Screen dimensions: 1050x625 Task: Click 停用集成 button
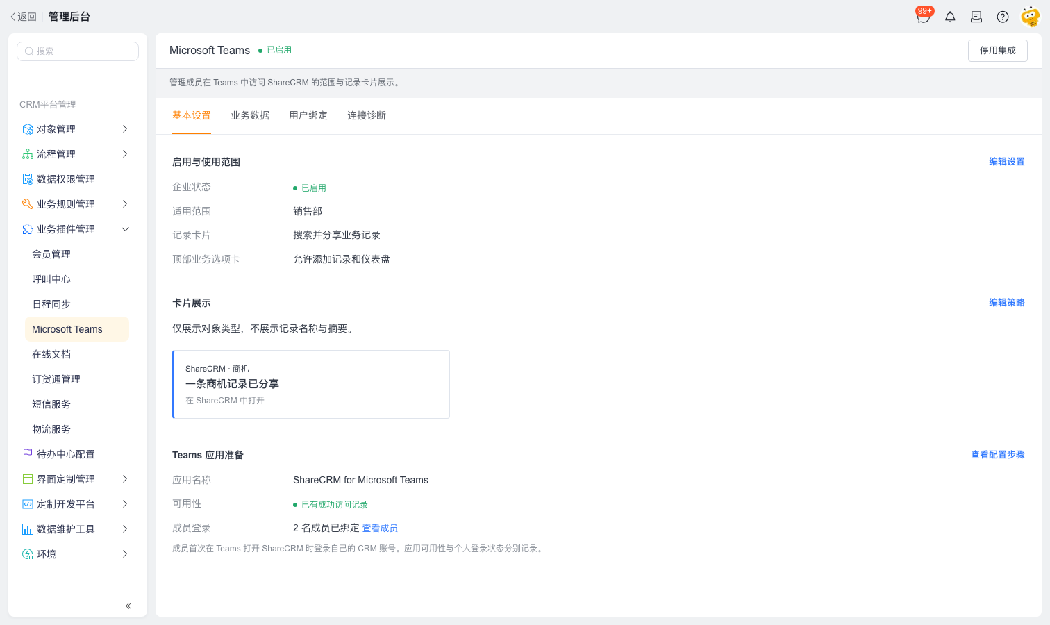[x=998, y=51]
